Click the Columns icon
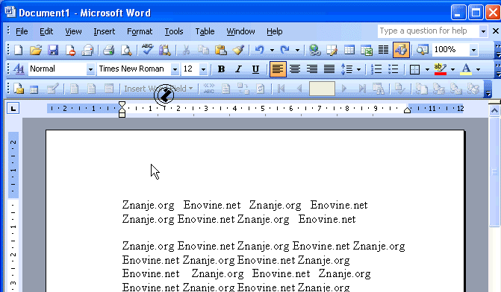Image resolution: width=501 pixels, height=292 pixels. [384, 50]
